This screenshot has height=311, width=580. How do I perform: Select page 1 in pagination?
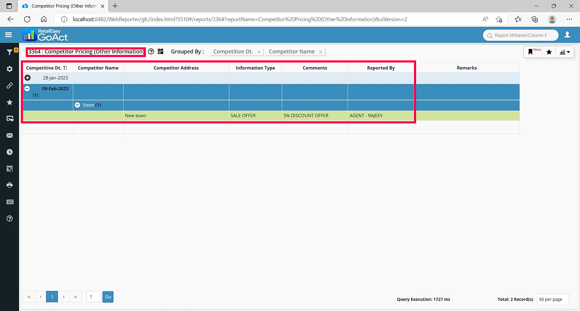(52, 297)
